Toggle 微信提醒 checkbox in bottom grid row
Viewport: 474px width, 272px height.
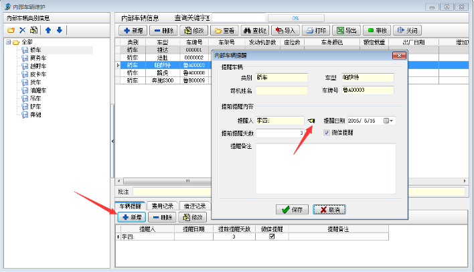(x=271, y=236)
